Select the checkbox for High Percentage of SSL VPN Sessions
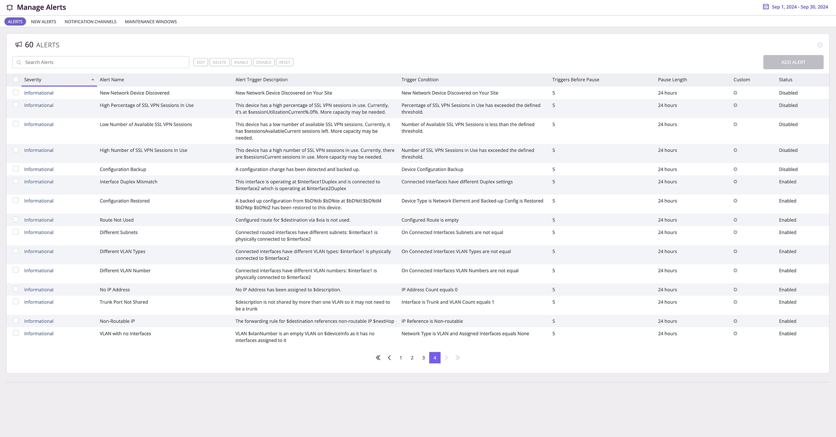Image resolution: width=836 pixels, height=437 pixels. pos(15,105)
